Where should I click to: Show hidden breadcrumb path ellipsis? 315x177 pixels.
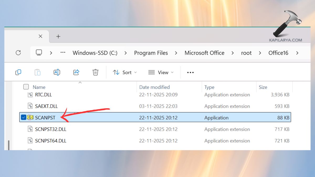pos(63,53)
